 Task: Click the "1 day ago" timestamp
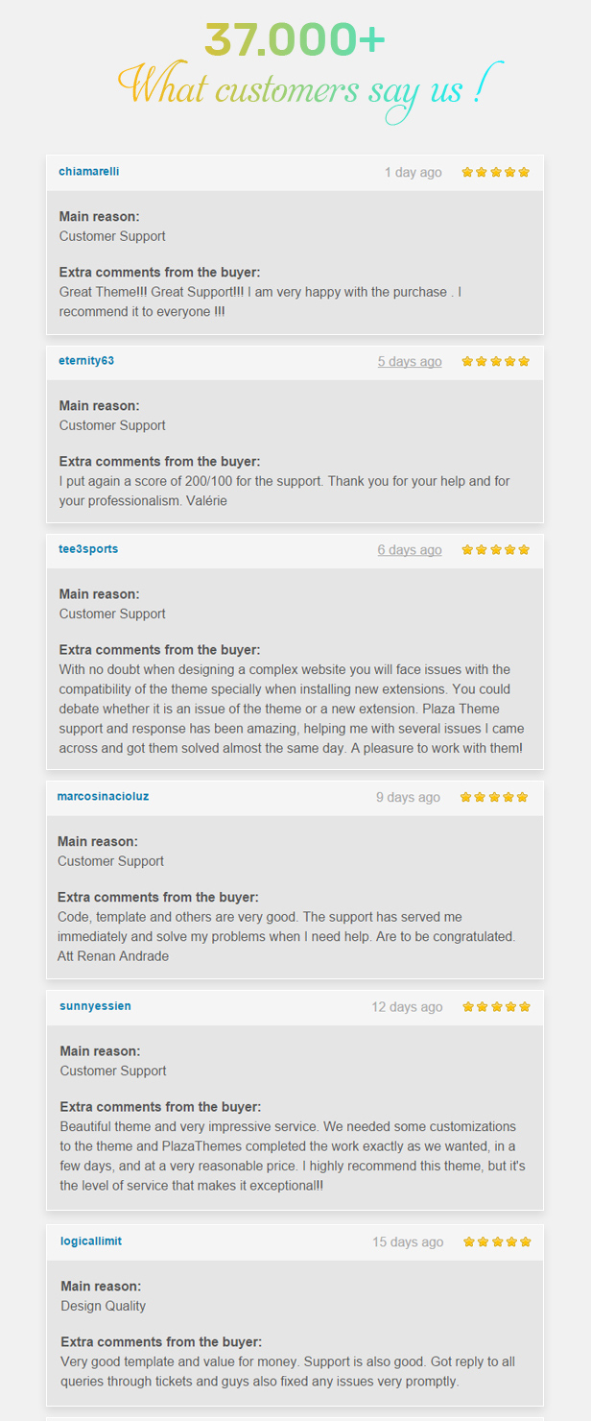(x=414, y=173)
